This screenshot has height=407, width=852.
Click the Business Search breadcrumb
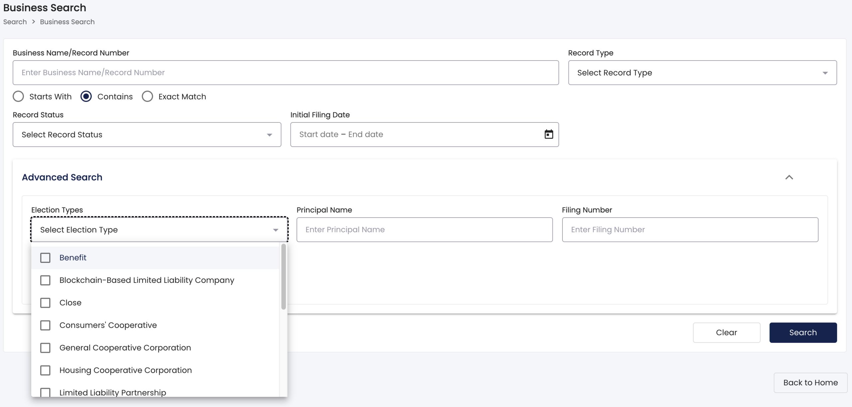67,22
